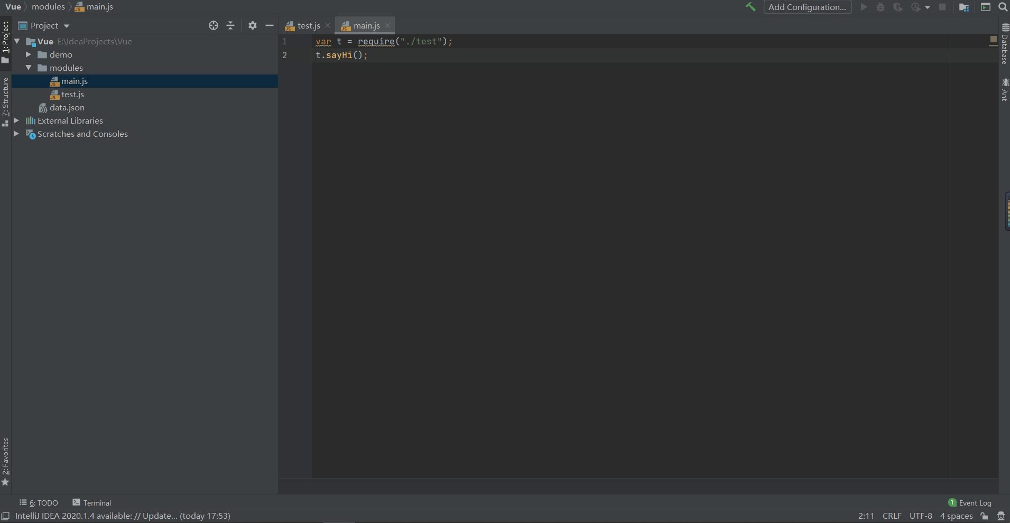Select External Libraries in the tree

(x=145, y=120)
